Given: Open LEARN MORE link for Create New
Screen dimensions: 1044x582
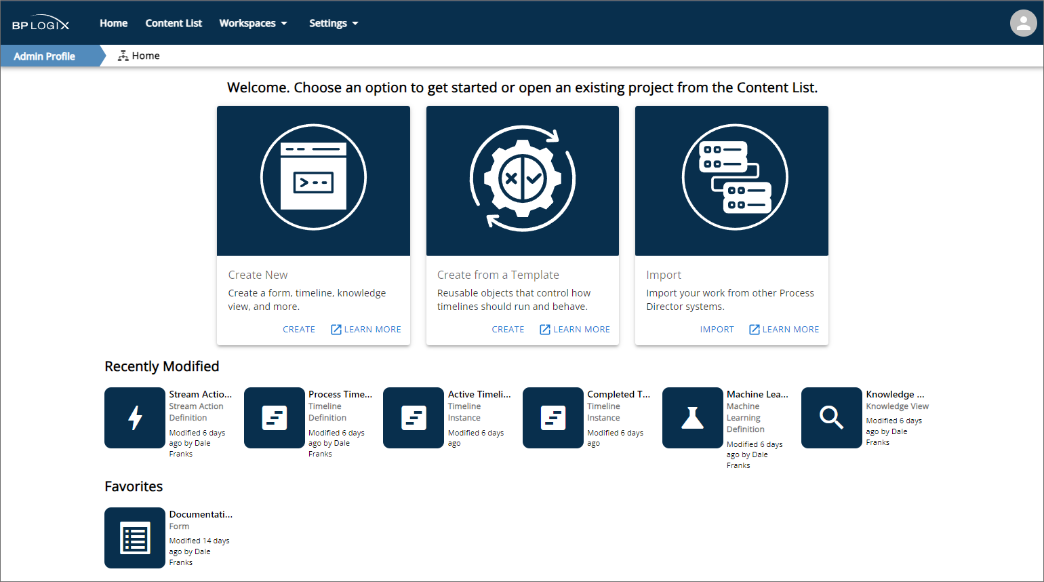Looking at the screenshot, I should [x=366, y=330].
